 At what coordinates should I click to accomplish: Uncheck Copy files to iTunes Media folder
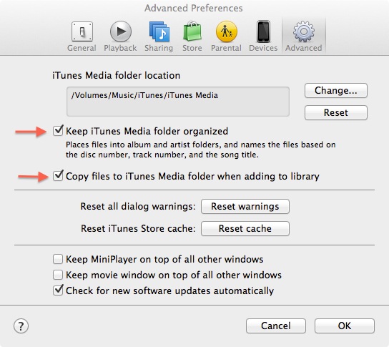pyautogui.click(x=58, y=176)
